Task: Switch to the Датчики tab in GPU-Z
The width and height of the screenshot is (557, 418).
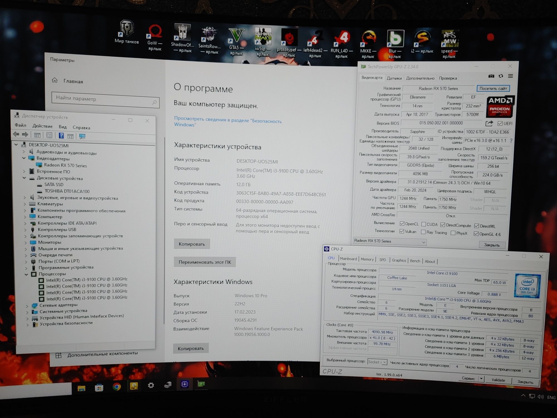Action: coord(394,78)
